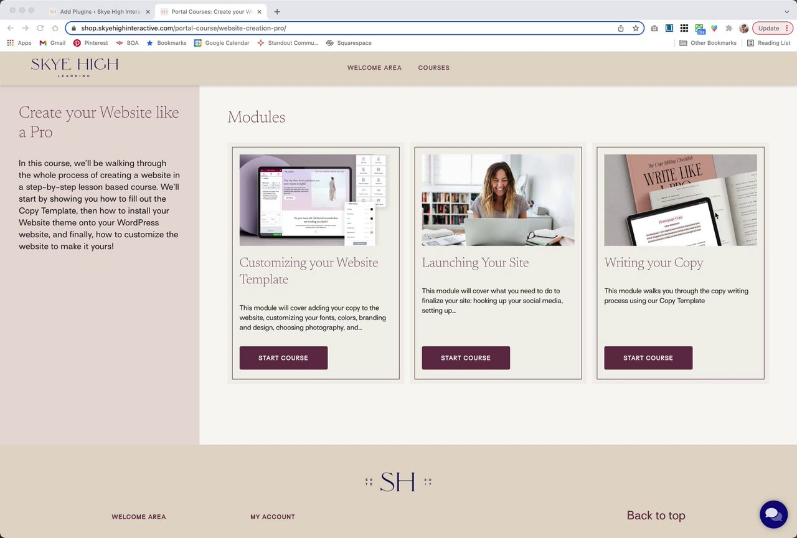Open a new browser tab
The width and height of the screenshot is (797, 538).
coord(277,11)
